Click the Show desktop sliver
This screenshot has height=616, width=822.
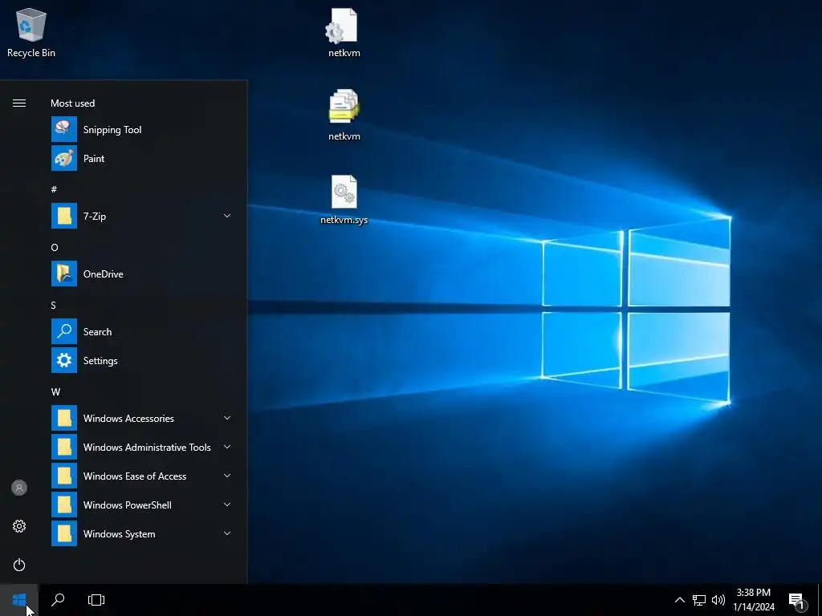(x=820, y=600)
